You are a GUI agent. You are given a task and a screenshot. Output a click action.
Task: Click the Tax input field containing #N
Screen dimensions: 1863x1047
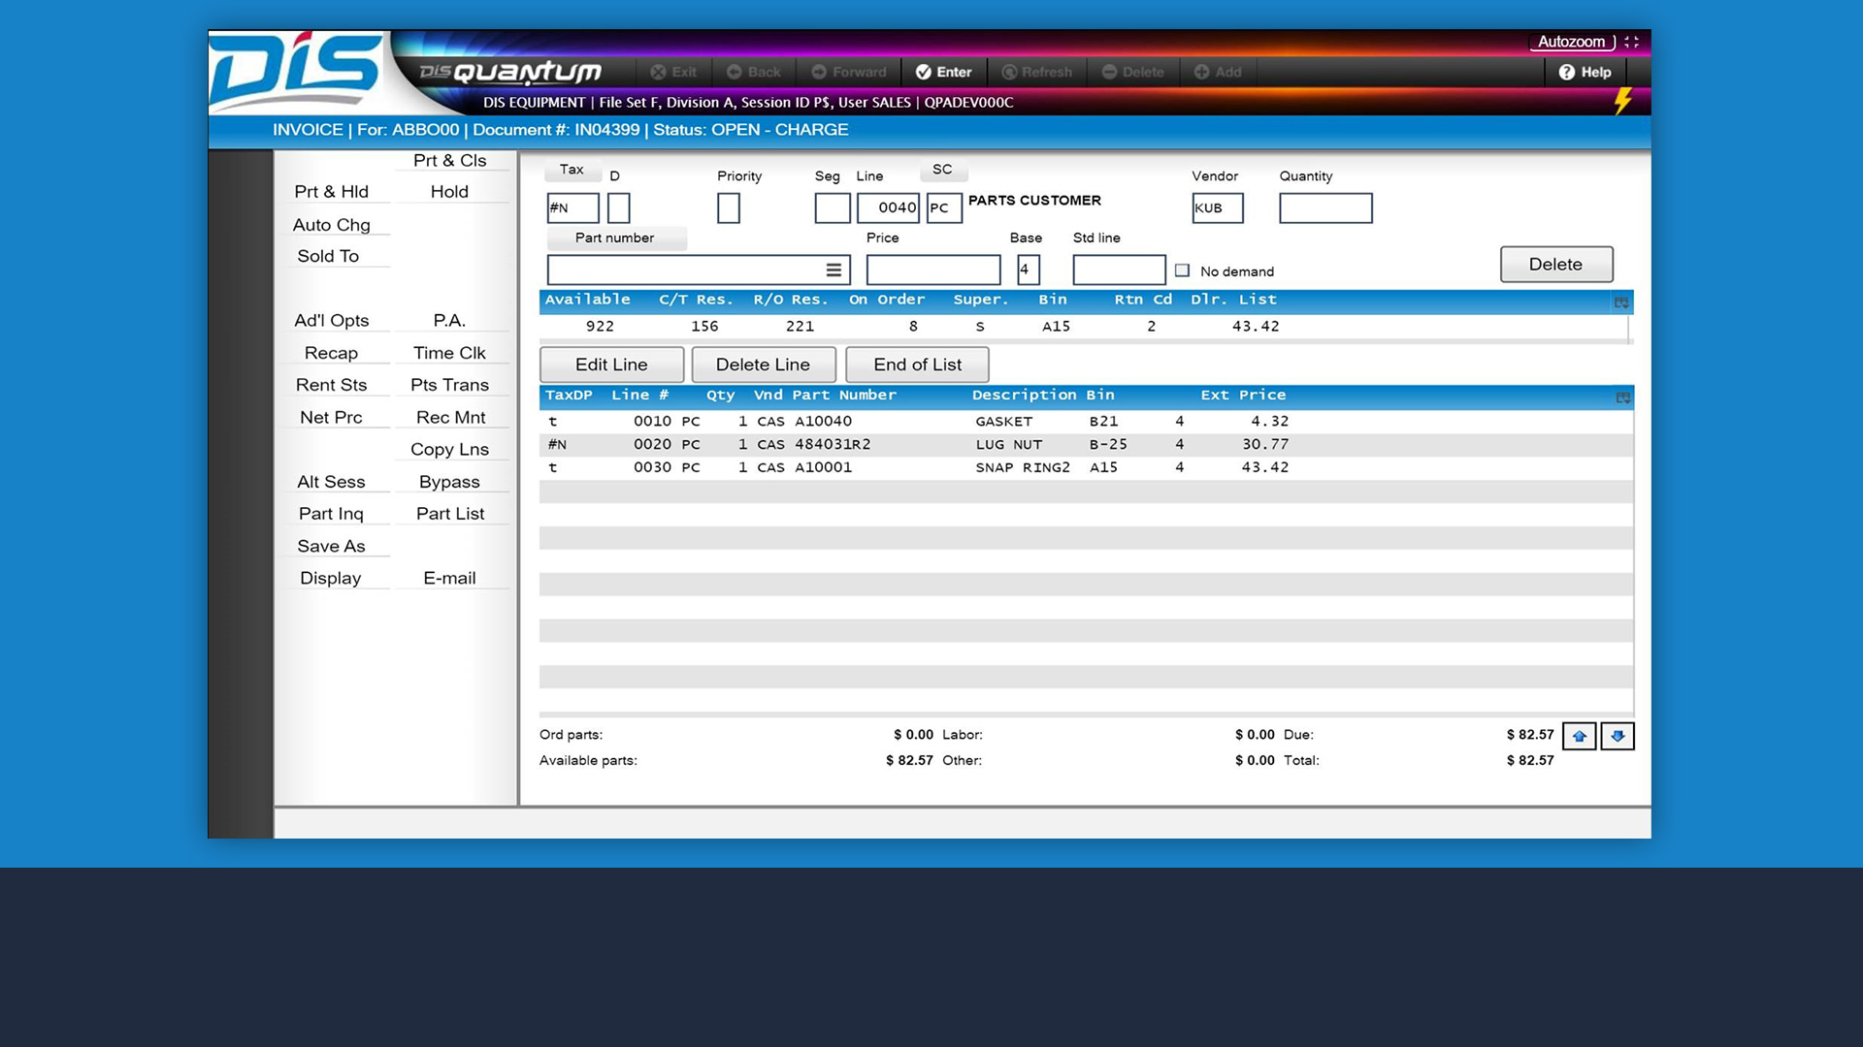click(572, 207)
